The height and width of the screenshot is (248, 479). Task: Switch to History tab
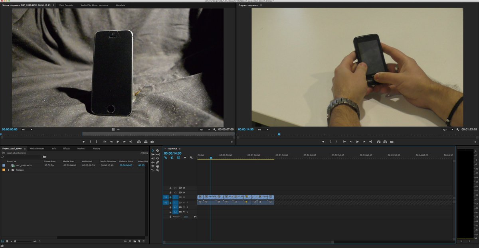coord(97,148)
